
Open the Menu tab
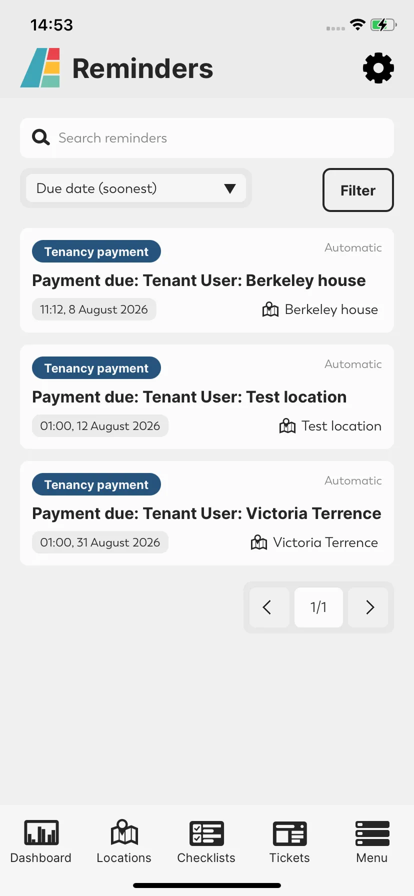point(372,842)
